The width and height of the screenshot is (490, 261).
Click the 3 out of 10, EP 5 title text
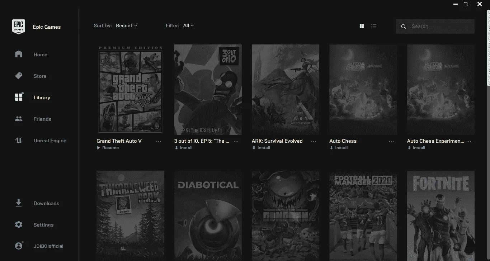pos(202,141)
